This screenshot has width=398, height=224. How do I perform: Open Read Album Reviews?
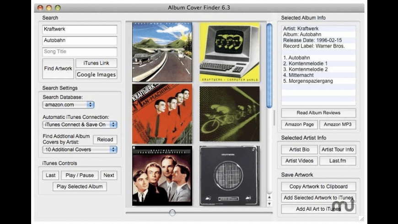tap(318, 113)
